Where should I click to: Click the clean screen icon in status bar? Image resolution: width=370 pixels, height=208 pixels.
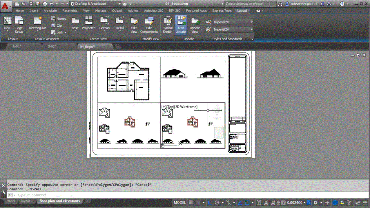coord(358,203)
